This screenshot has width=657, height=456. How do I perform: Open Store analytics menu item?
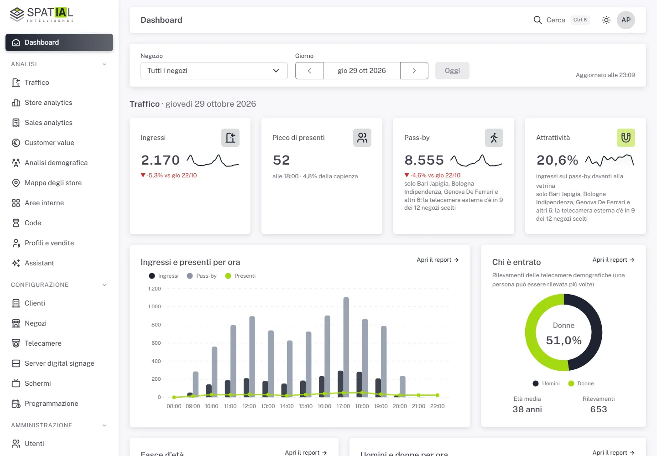click(59, 103)
